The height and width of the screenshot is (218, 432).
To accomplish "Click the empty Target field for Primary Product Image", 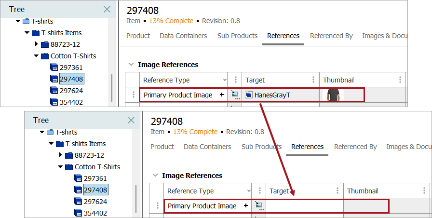I will pos(304,206).
